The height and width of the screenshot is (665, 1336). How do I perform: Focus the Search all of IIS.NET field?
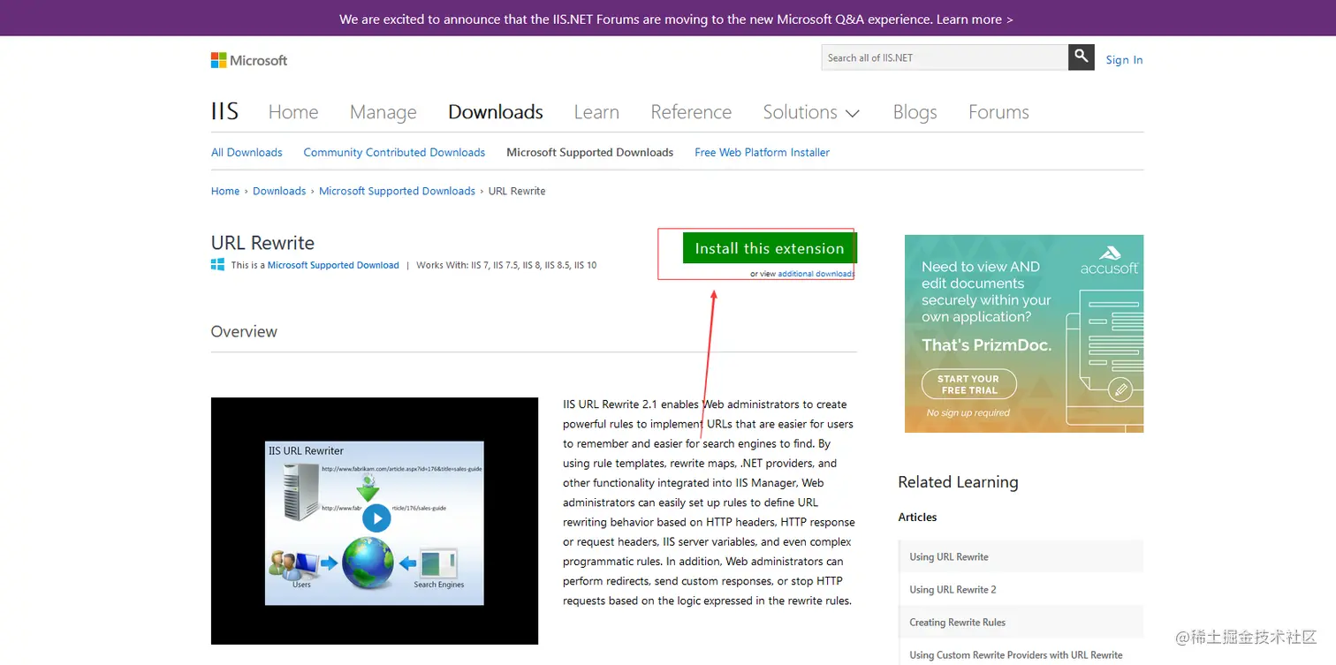(x=945, y=57)
